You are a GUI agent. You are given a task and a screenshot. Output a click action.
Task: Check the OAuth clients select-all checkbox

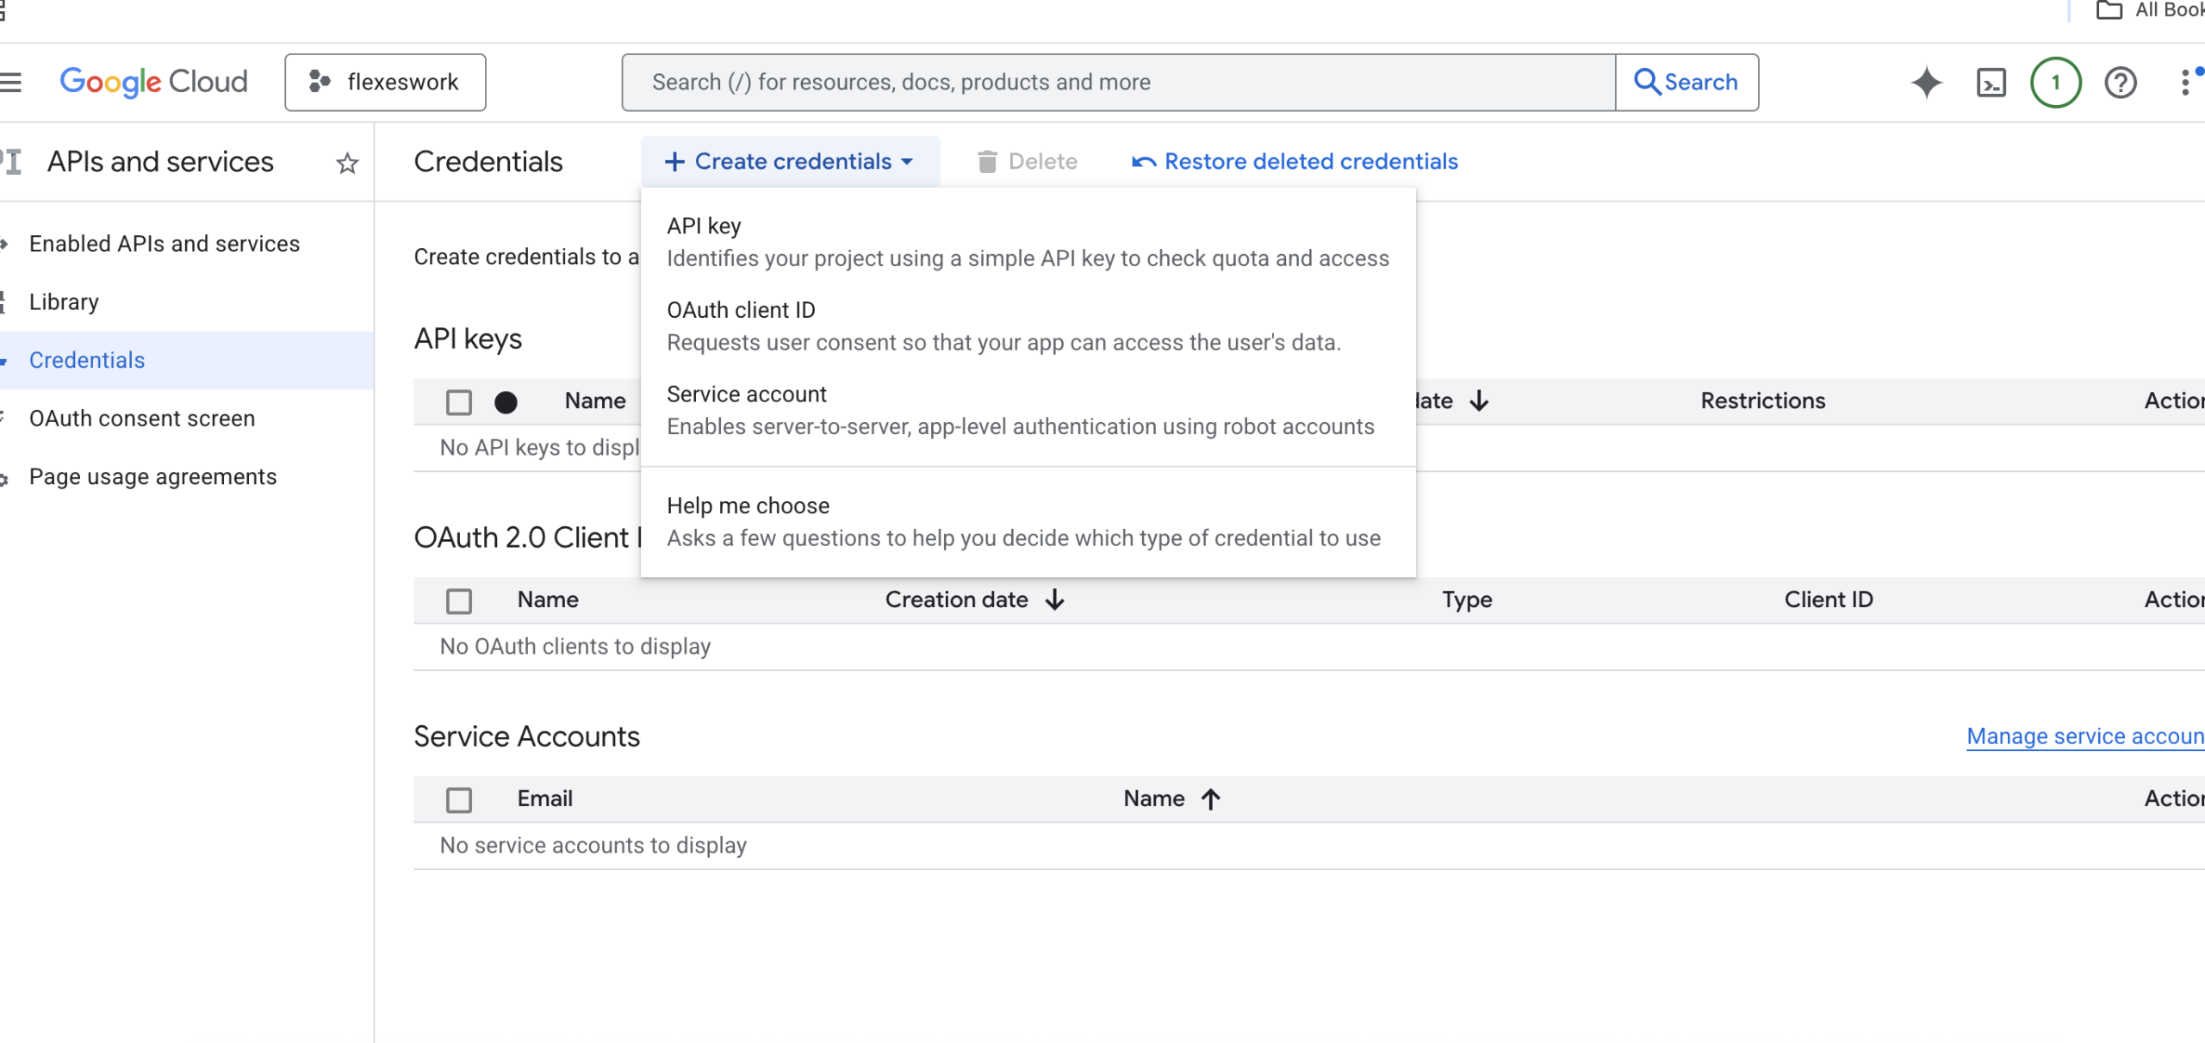tap(459, 600)
